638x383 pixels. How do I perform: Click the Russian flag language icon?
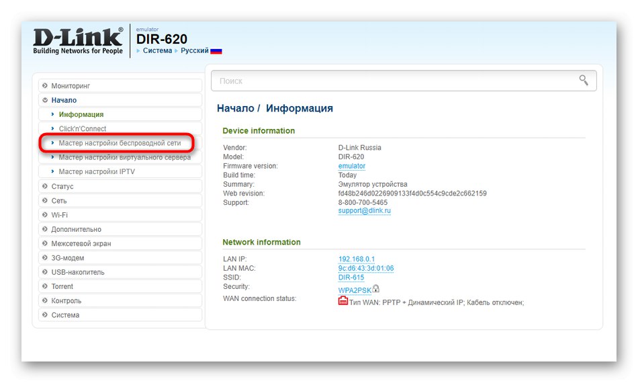[216, 51]
